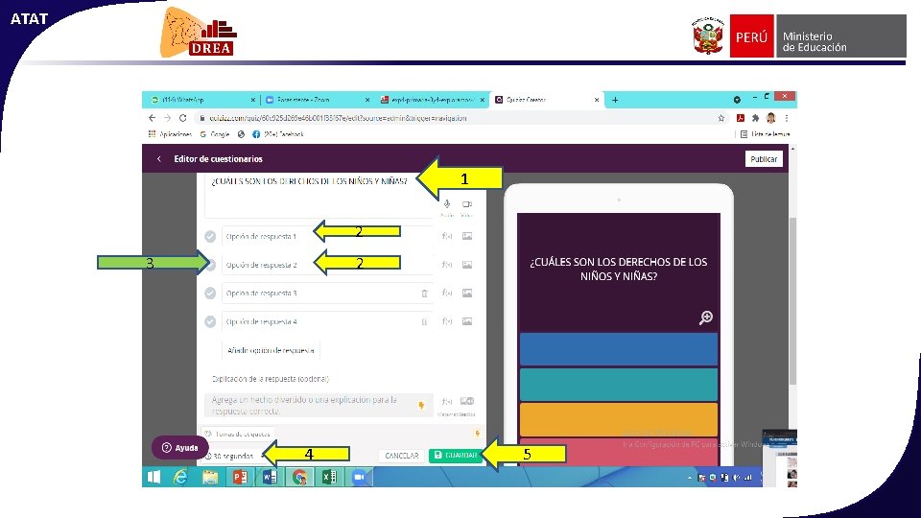Open Internet Explorer from the taskbar
This screenshot has height=518, width=921.
[181, 477]
